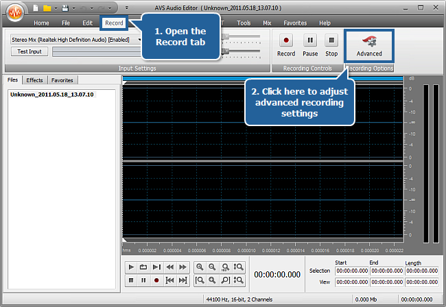Toggle loop playback button

[x=143, y=267]
